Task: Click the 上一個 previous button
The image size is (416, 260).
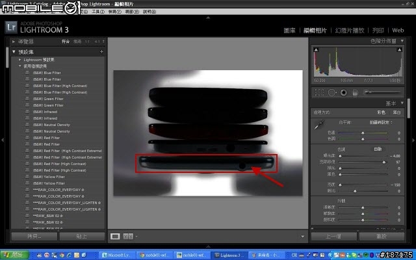Action: pyautogui.click(x=333, y=236)
